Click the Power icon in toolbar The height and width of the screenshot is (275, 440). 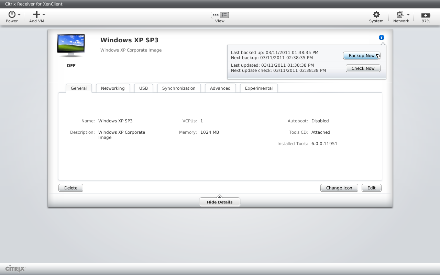pyautogui.click(x=12, y=14)
